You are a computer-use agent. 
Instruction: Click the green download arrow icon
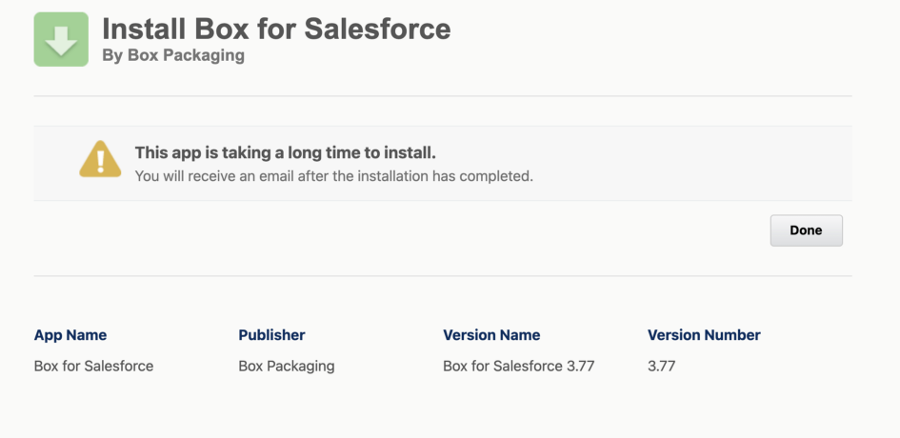click(x=61, y=39)
